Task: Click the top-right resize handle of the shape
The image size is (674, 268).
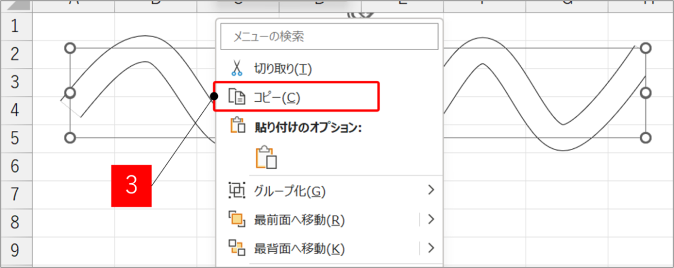Action: coord(646,48)
